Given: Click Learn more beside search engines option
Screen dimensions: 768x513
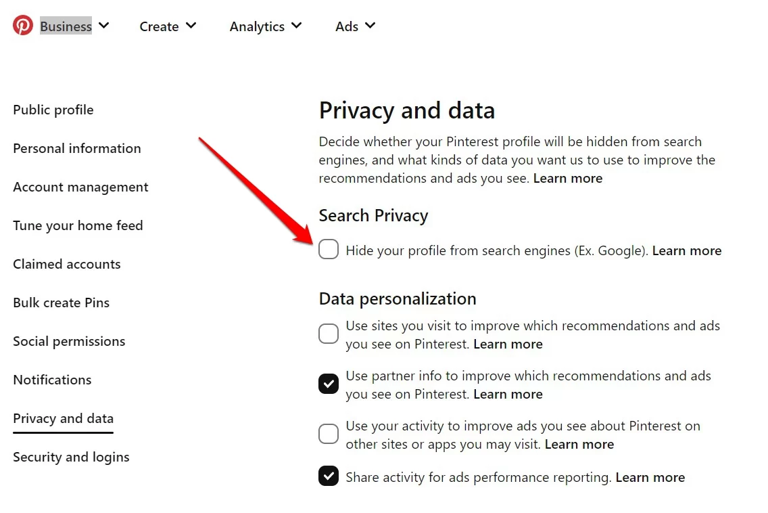Looking at the screenshot, I should [x=687, y=250].
